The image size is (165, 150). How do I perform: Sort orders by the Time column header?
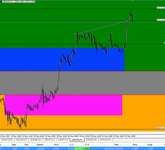pyautogui.click(x=116, y=145)
